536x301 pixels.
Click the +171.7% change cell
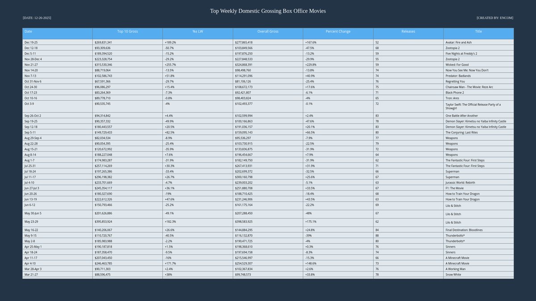(x=198, y=264)
